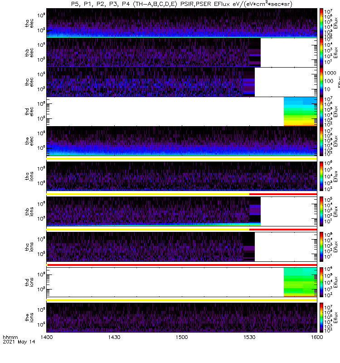Pick the color bar beside the thb elec panel

click(321, 53)
